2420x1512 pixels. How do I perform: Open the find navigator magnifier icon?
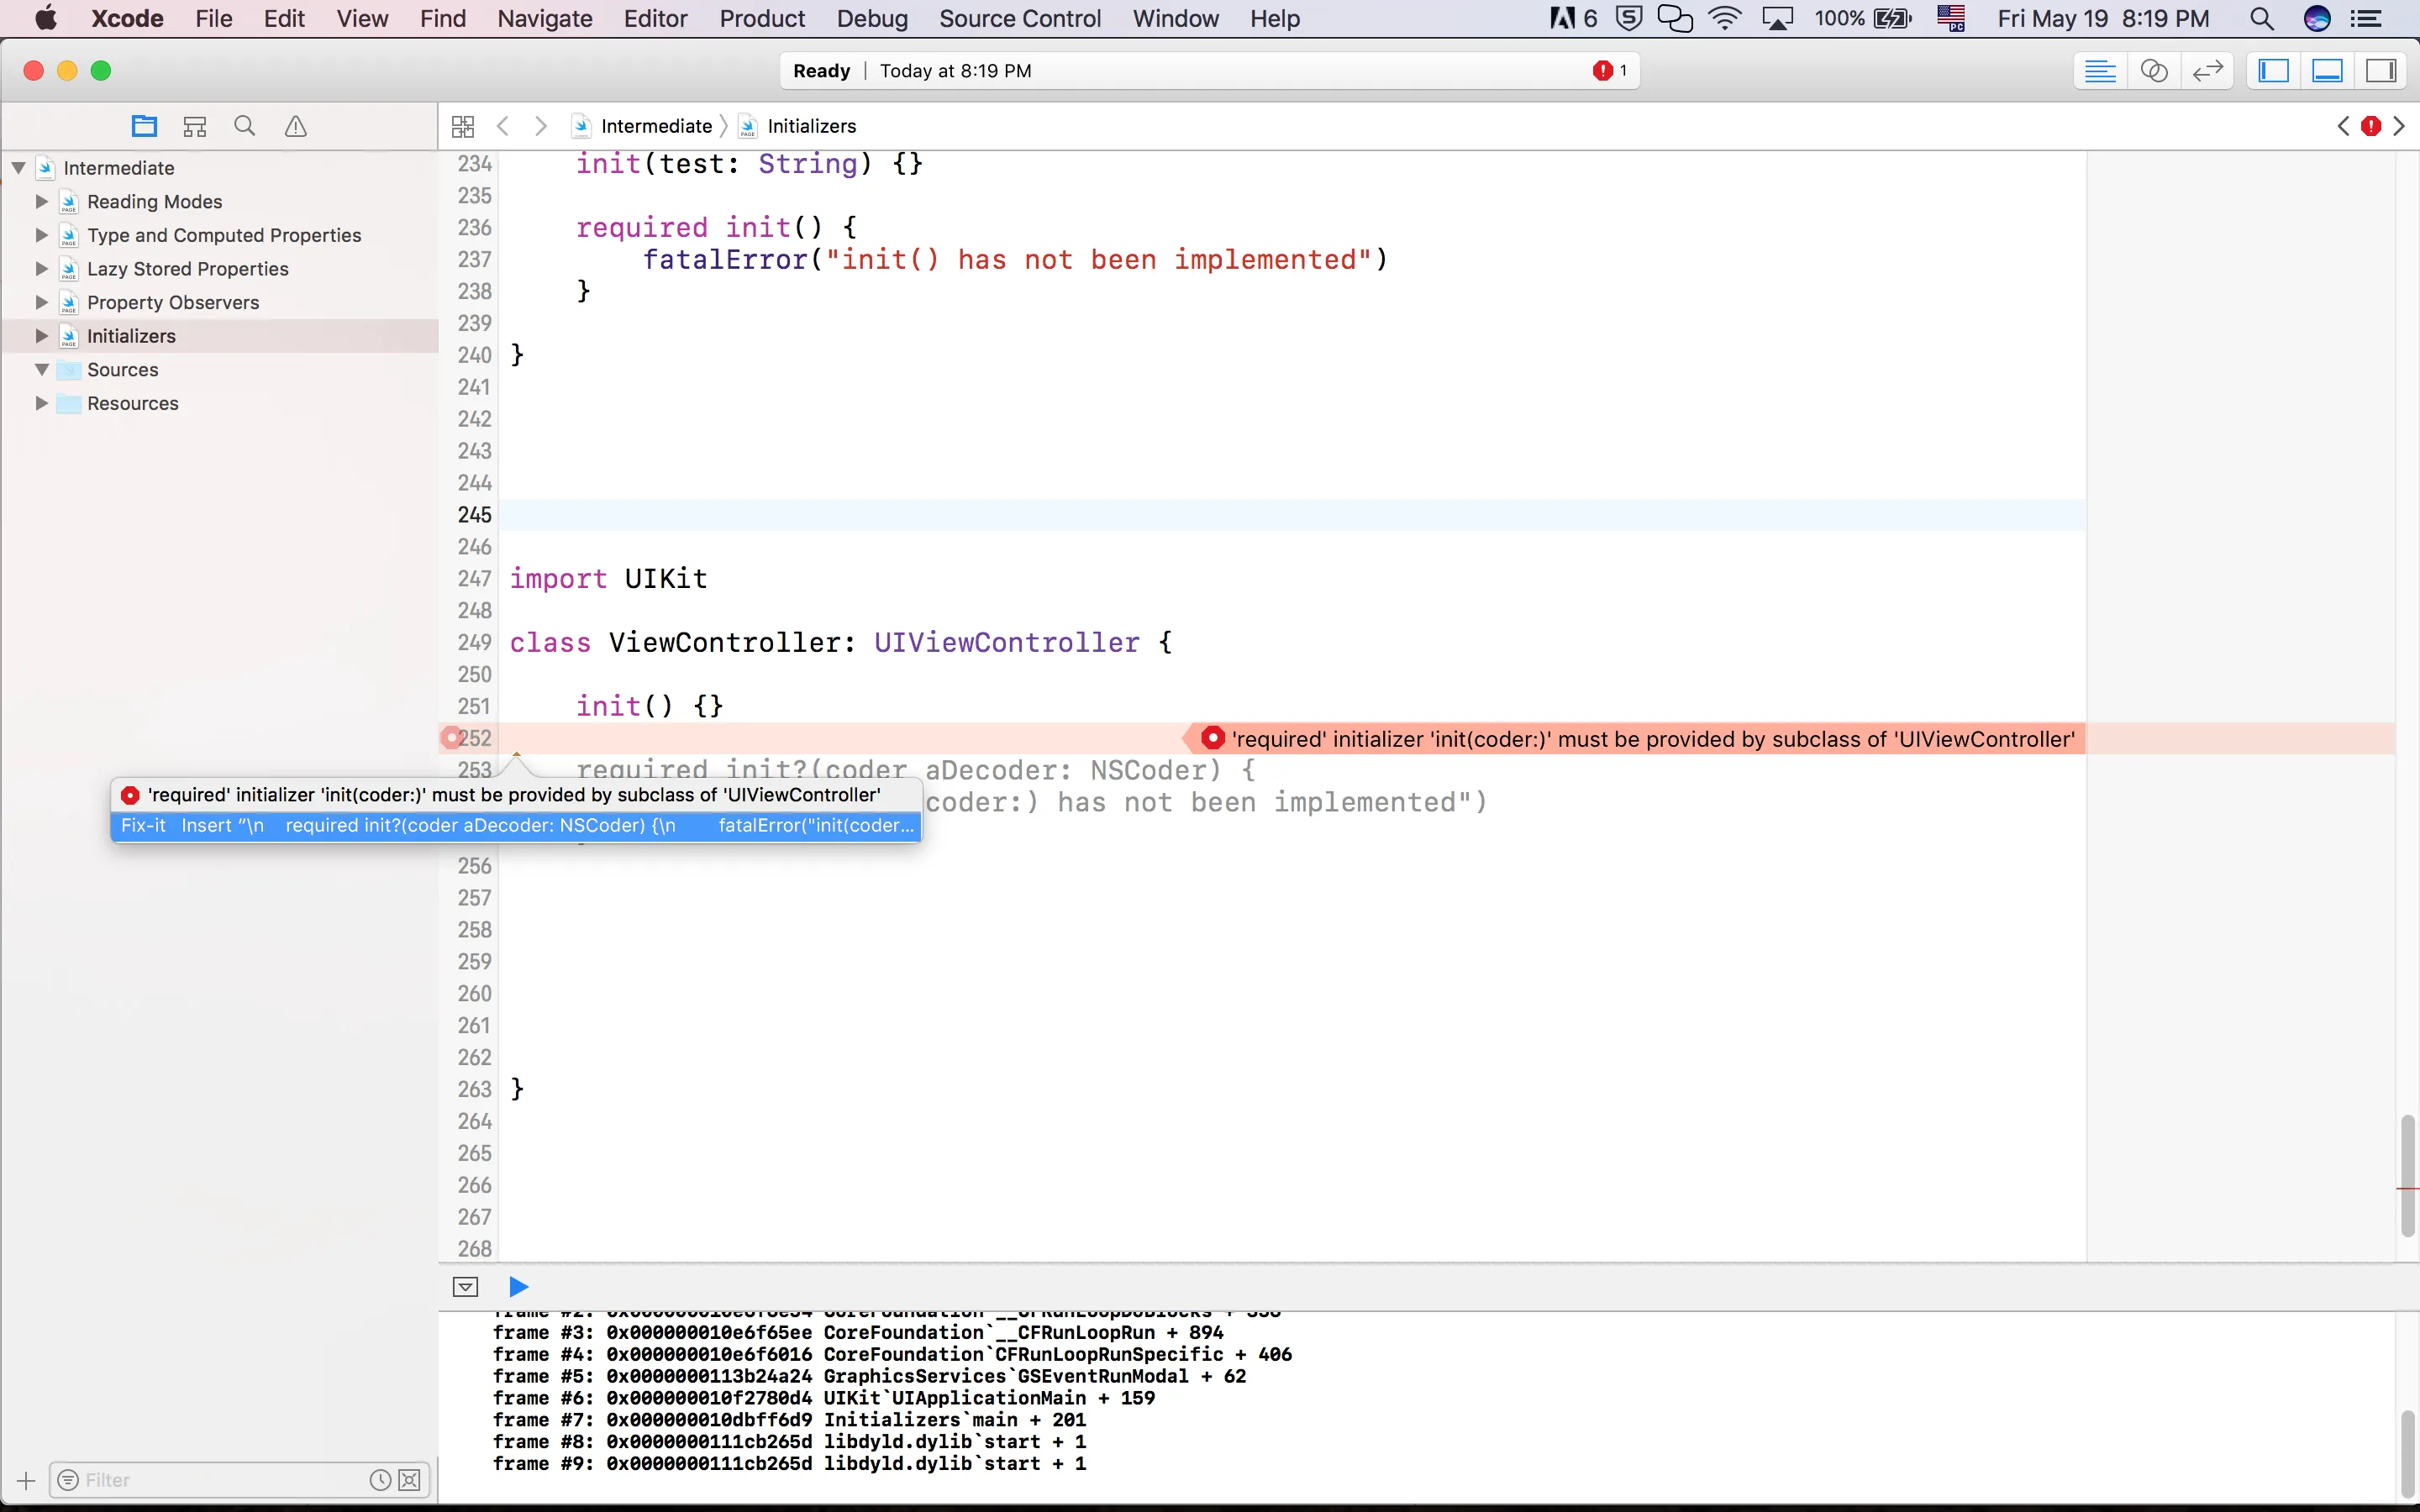click(245, 126)
